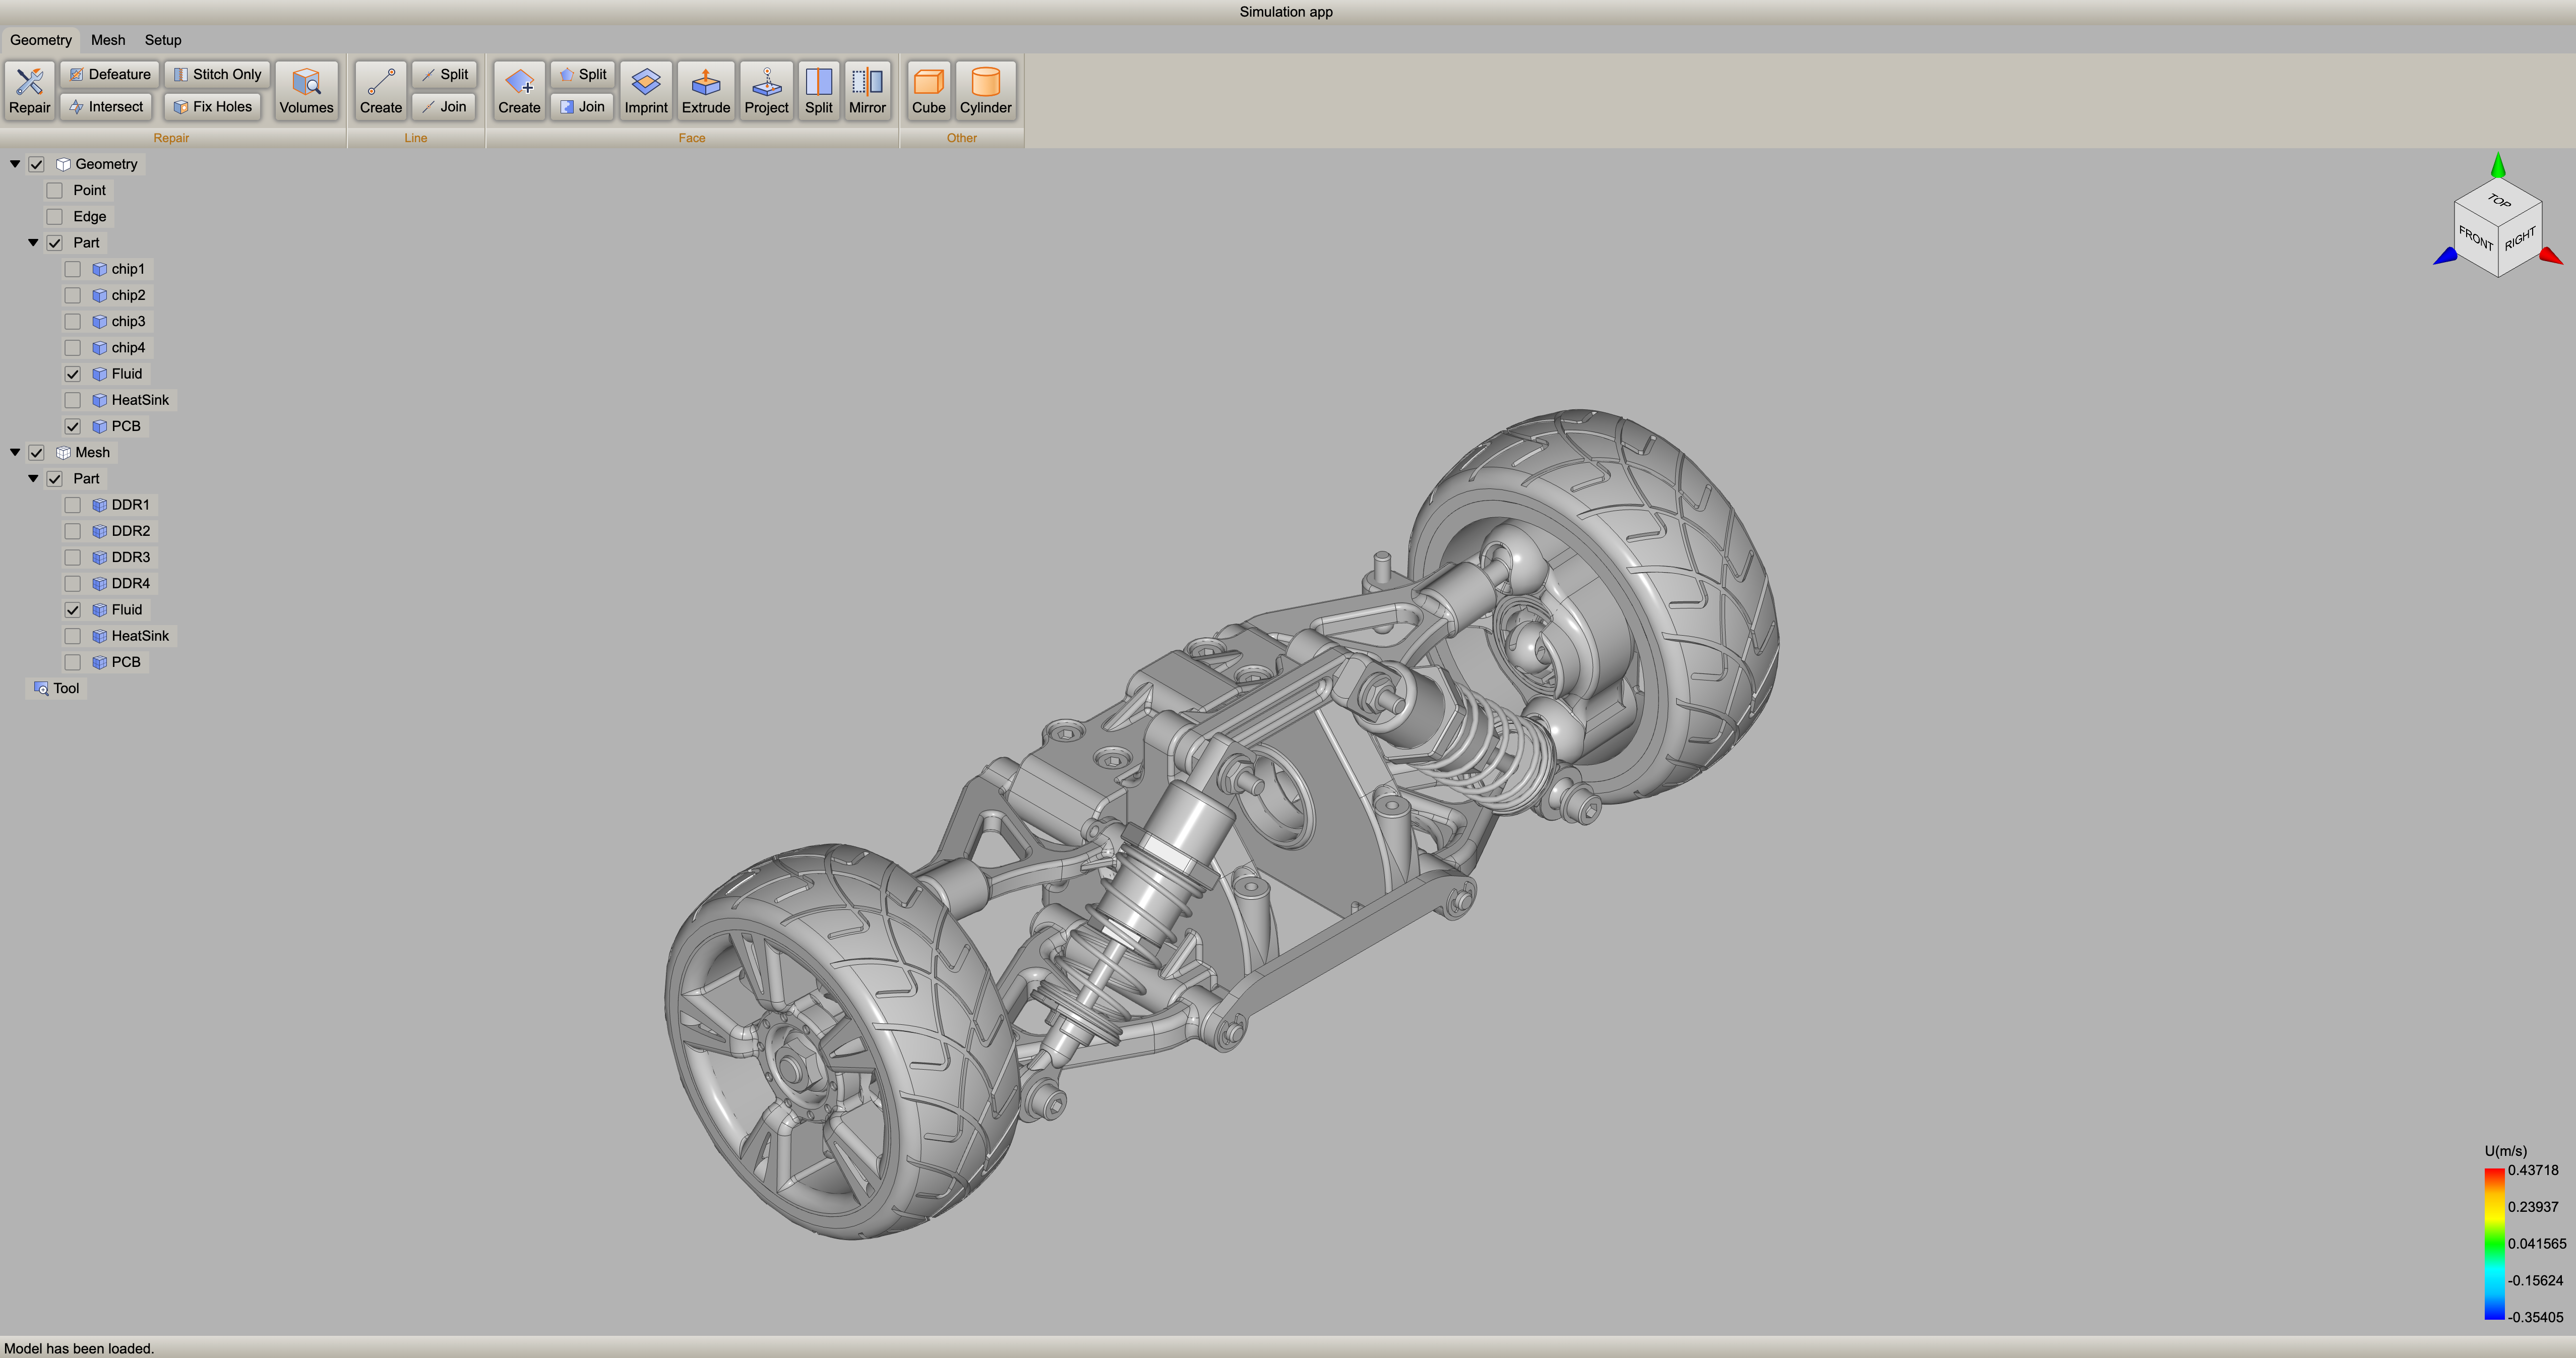Enable the chip1 part checkbox
This screenshot has height=1358, width=2576.
click(73, 269)
